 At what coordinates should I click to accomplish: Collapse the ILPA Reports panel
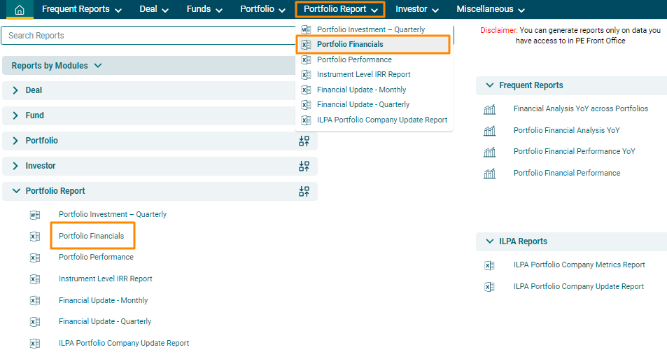[x=489, y=241]
